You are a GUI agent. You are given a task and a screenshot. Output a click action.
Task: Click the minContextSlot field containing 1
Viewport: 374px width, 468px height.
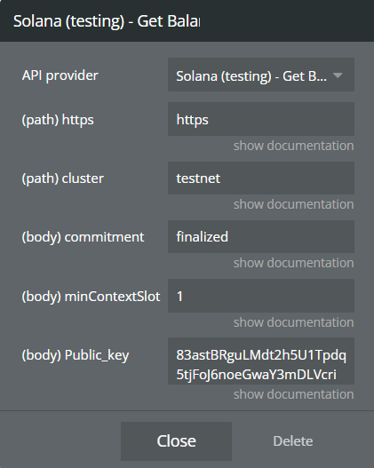(261, 296)
